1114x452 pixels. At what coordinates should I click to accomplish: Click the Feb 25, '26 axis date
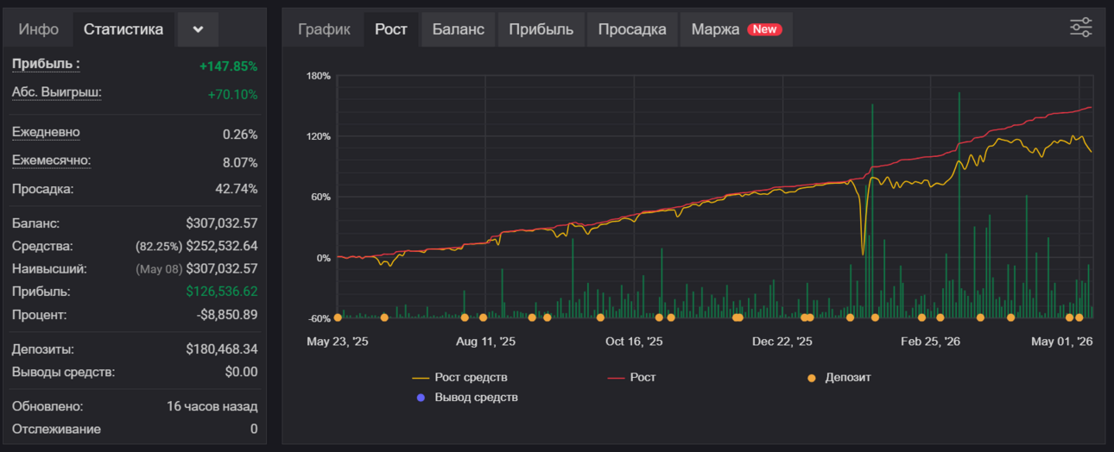pos(930,342)
